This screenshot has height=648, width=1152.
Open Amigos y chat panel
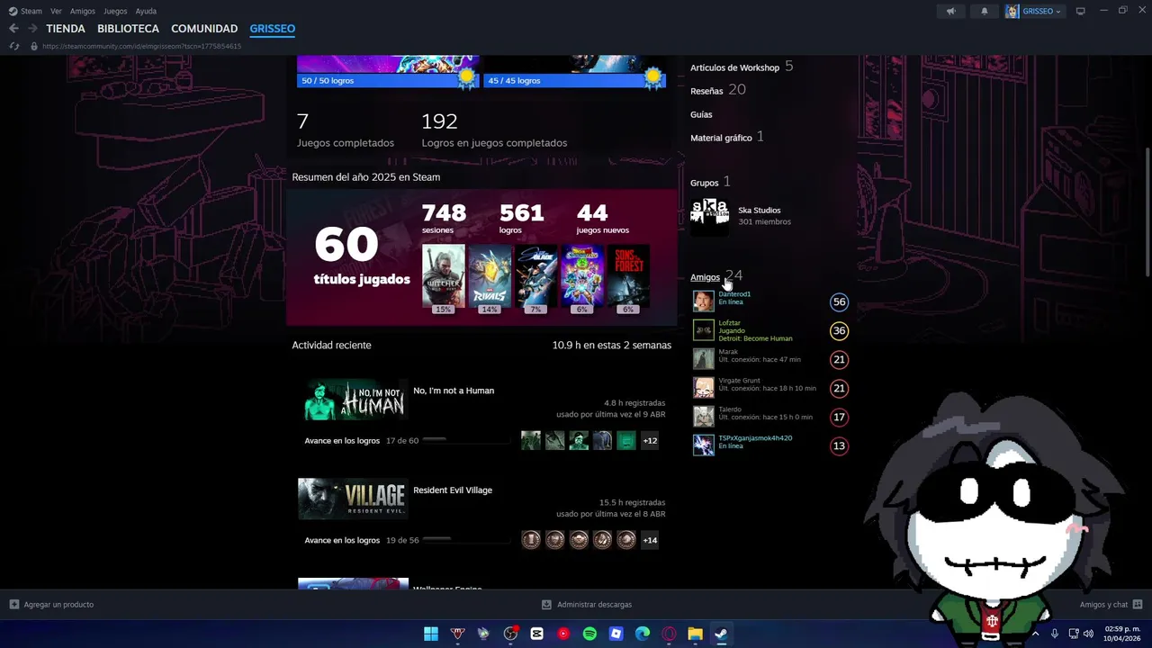1111,605
